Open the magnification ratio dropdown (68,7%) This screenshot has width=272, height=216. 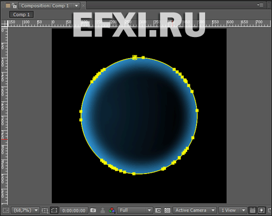26,210
